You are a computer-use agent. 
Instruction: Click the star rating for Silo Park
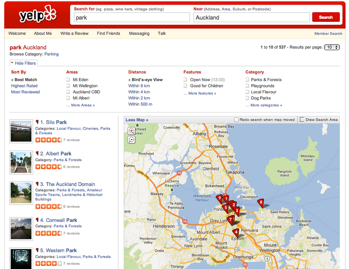[x=48, y=140]
